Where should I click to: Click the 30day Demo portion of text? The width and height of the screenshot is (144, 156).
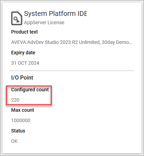tap(115, 42)
